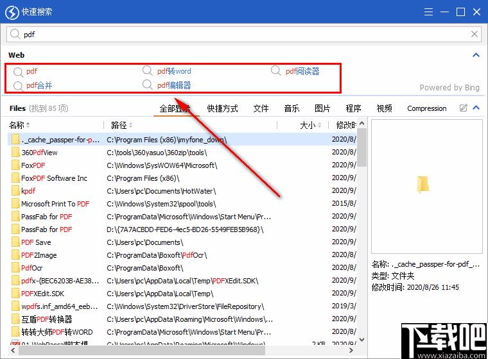Click scroll up arrow of file list
Screen dimensions: 488x359
[362, 123]
